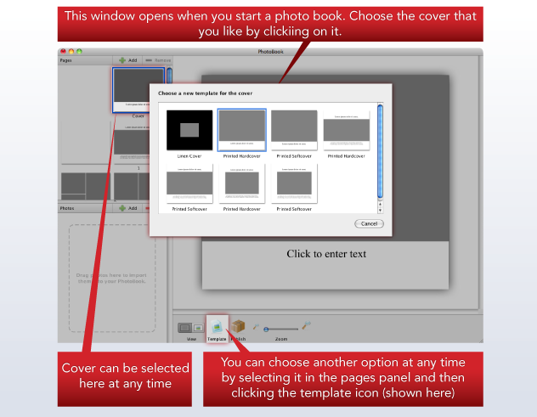Screen dimensions: 537x417
Task: Add a page in the Pages panel
Action: coord(127,60)
